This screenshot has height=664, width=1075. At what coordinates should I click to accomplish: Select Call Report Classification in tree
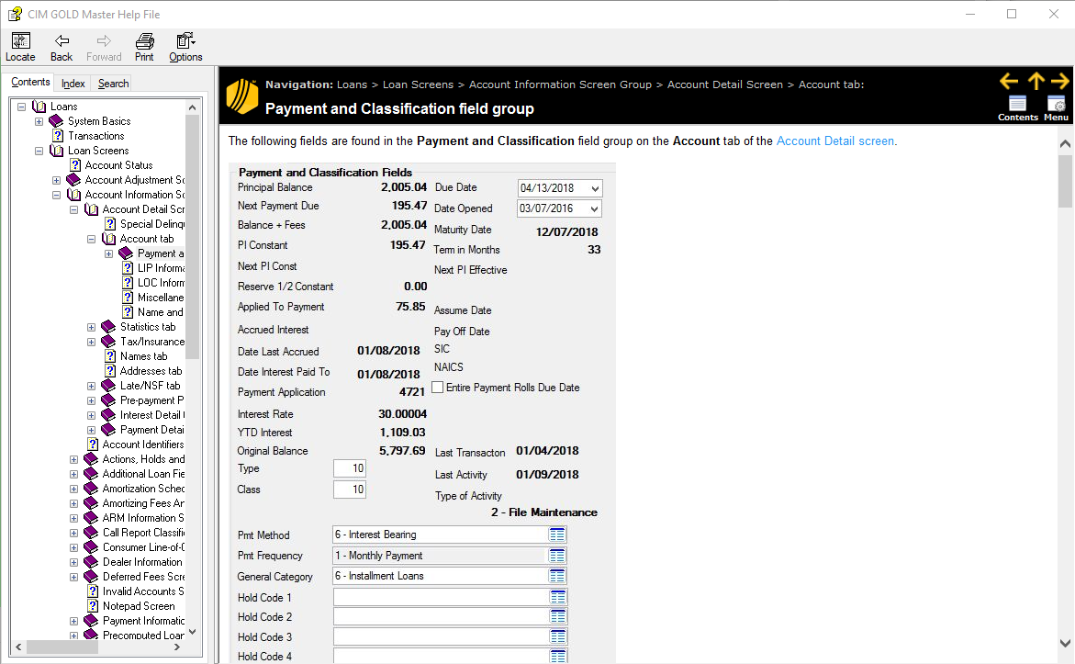pyautogui.click(x=143, y=533)
